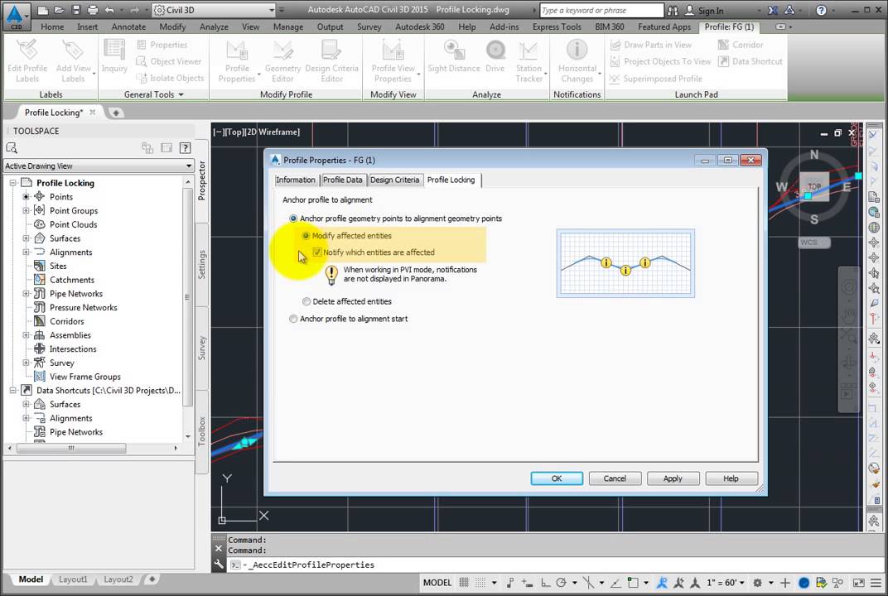Open Profile View Properties
The height and width of the screenshot is (596, 888).
click(393, 61)
